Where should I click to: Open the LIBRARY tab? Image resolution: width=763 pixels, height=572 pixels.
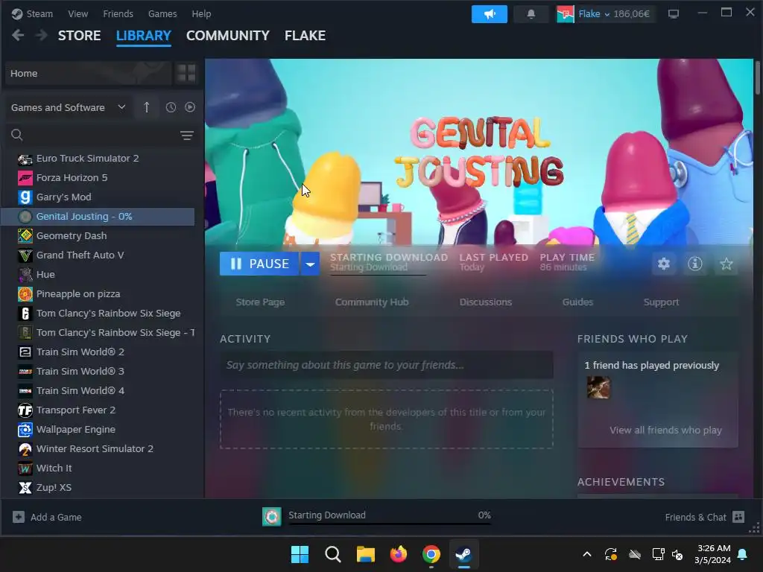144,36
